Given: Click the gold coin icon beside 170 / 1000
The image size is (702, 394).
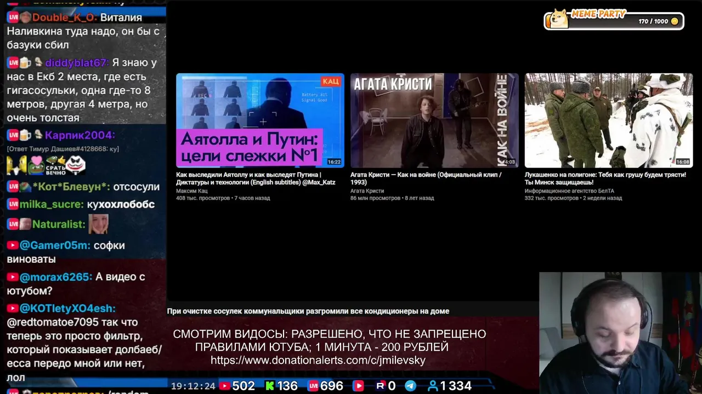Looking at the screenshot, I should pos(675,21).
